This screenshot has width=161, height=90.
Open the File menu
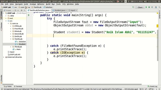2,4
